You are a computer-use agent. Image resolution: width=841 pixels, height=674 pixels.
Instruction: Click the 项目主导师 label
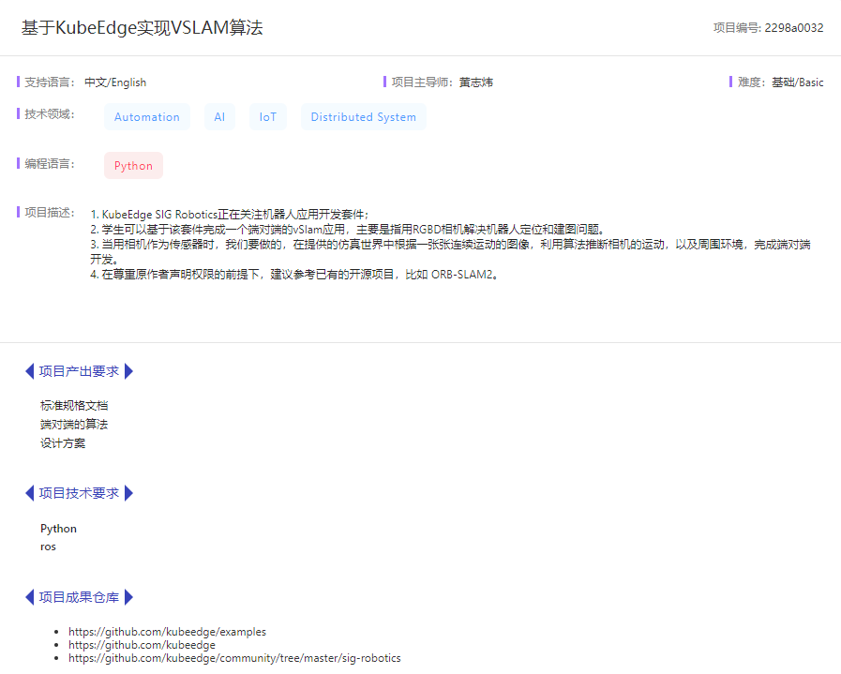pos(422,82)
